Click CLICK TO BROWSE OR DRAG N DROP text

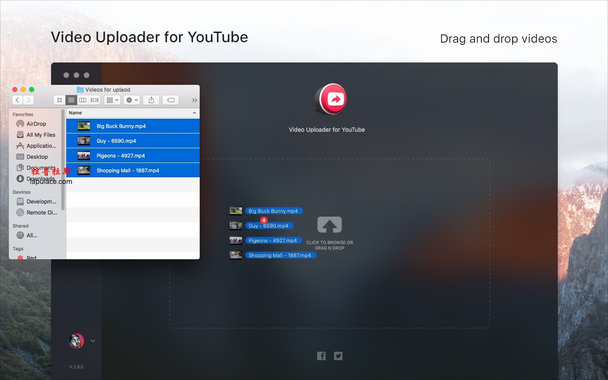tap(330, 245)
